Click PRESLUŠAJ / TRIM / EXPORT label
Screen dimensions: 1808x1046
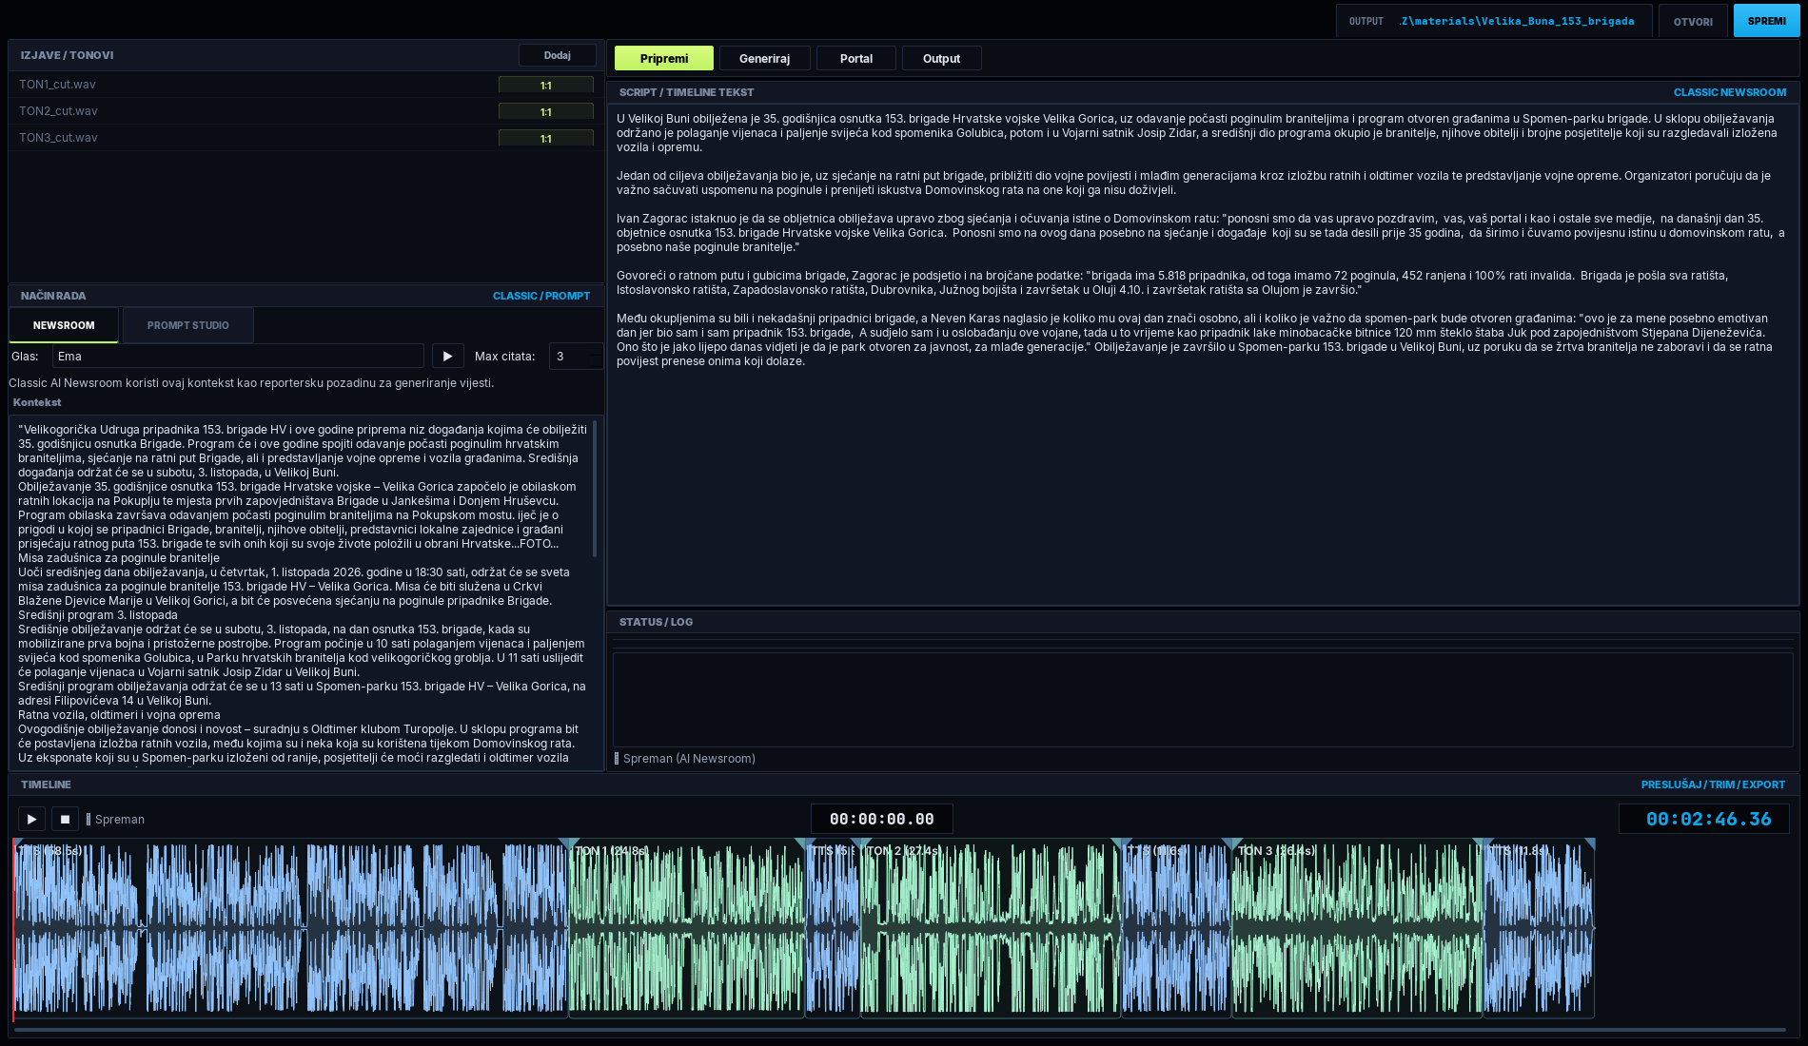1713,784
